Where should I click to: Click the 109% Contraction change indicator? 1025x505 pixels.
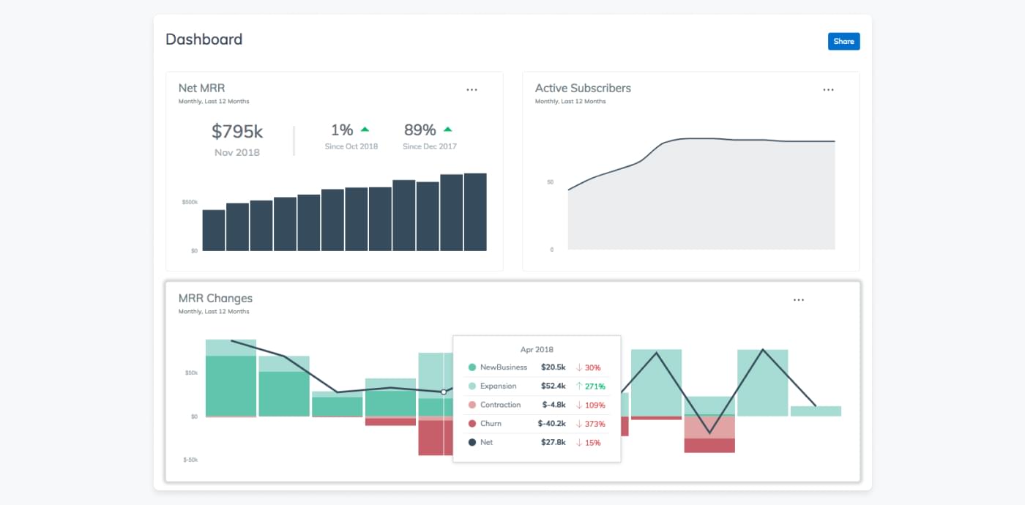(x=590, y=405)
